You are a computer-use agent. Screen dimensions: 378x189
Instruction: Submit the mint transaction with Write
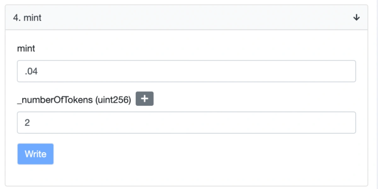pos(36,154)
